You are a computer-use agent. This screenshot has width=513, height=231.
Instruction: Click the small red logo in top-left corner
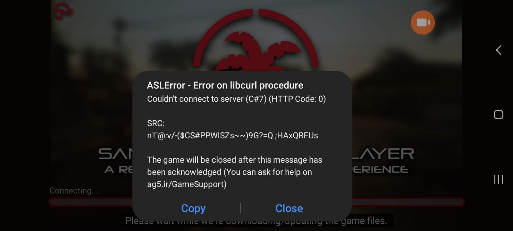63,11
